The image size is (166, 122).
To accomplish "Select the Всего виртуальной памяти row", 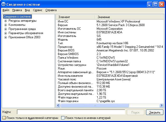I will point(110,90).
